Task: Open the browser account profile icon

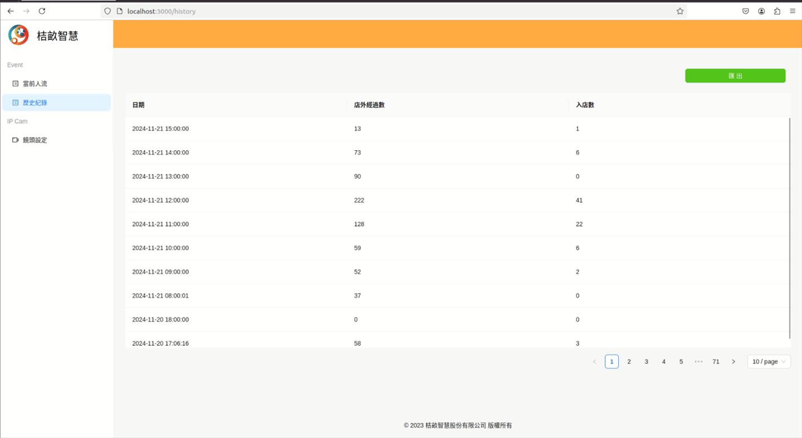Action: 761,11
